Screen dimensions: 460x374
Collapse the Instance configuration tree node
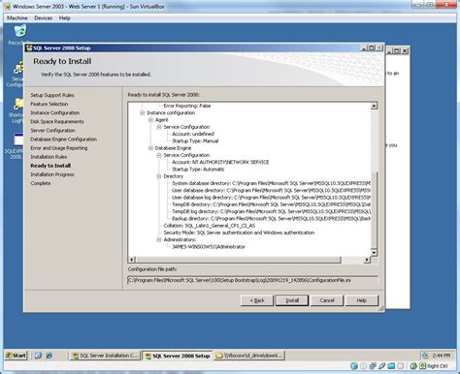click(x=142, y=112)
